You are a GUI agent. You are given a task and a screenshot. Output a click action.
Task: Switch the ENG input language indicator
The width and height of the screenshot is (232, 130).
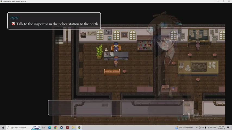pos(215,128)
